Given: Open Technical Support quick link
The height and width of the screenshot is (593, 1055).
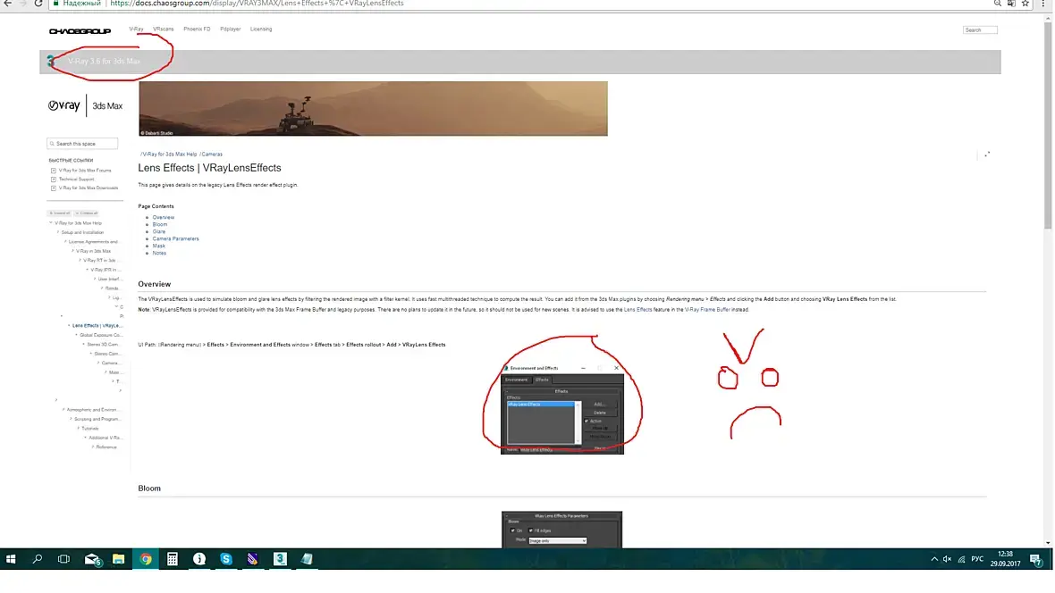Looking at the screenshot, I should (x=76, y=179).
